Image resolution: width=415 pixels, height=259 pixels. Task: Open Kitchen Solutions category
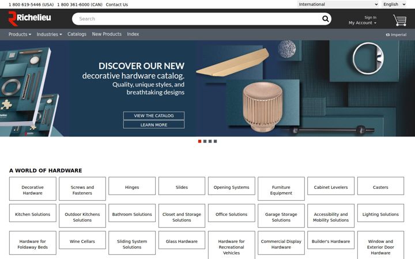[32, 213]
